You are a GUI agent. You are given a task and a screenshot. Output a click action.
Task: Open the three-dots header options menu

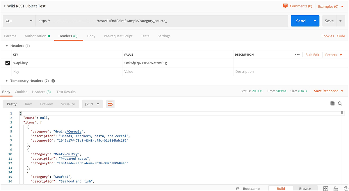(297, 54)
